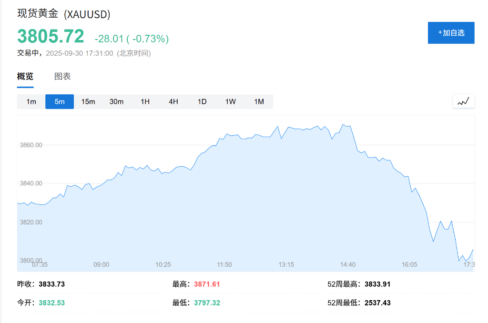The image size is (488, 323).
Task: Show the 1D daily chart
Action: coord(202,101)
